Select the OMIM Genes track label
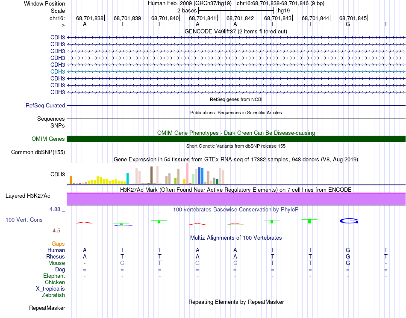 pos(48,139)
